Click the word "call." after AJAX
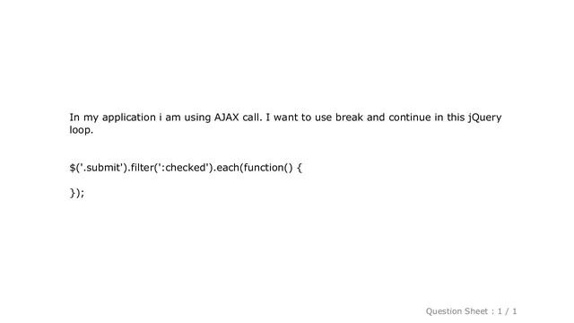574x323 pixels. [253, 118]
